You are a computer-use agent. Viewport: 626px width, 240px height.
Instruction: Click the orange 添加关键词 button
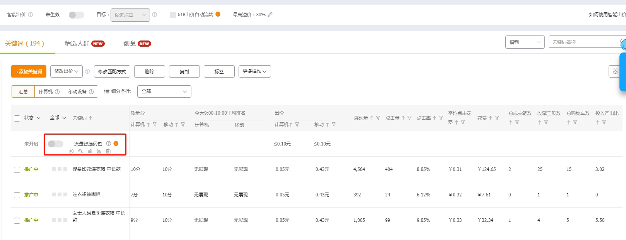pyautogui.click(x=29, y=71)
